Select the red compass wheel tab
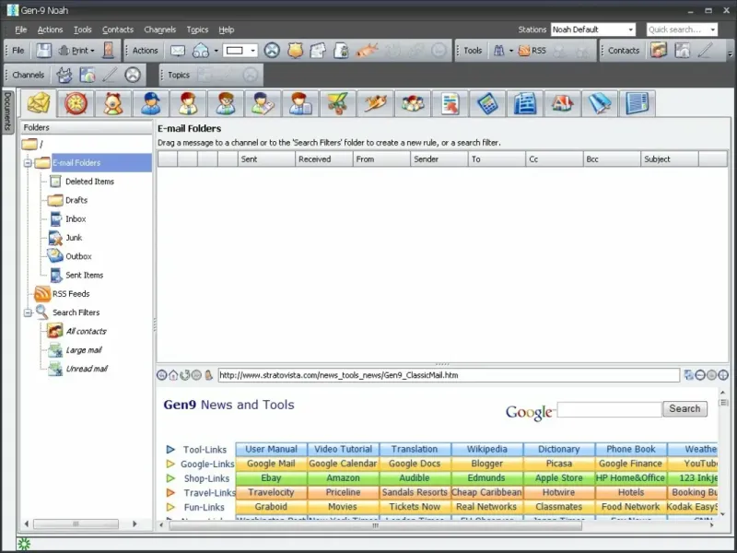Screen dimensions: 737x553 coord(76,103)
